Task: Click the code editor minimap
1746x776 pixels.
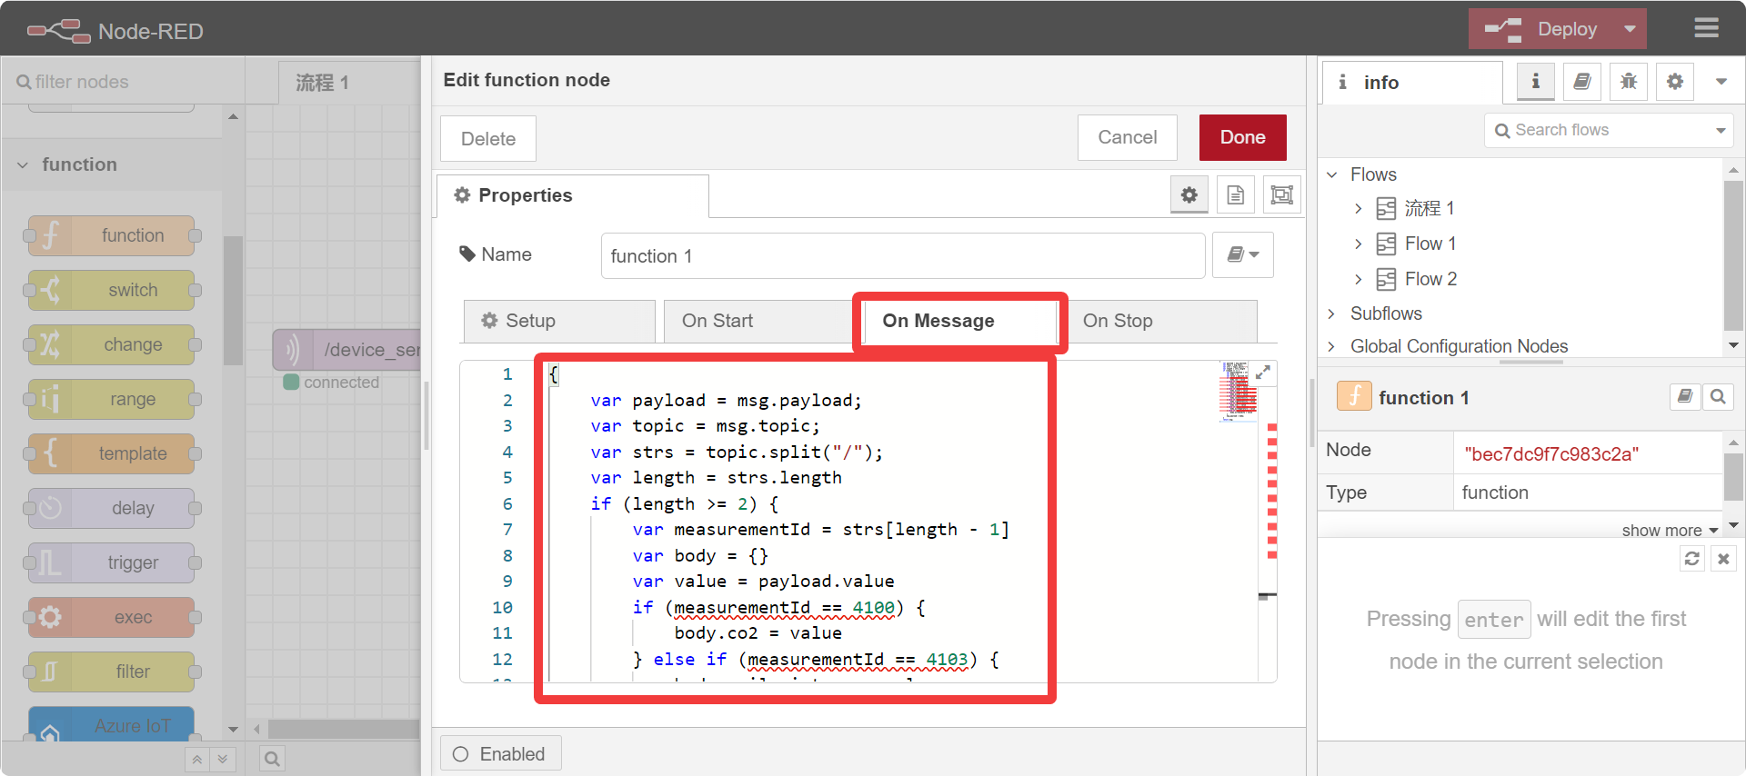Action: (x=1238, y=392)
